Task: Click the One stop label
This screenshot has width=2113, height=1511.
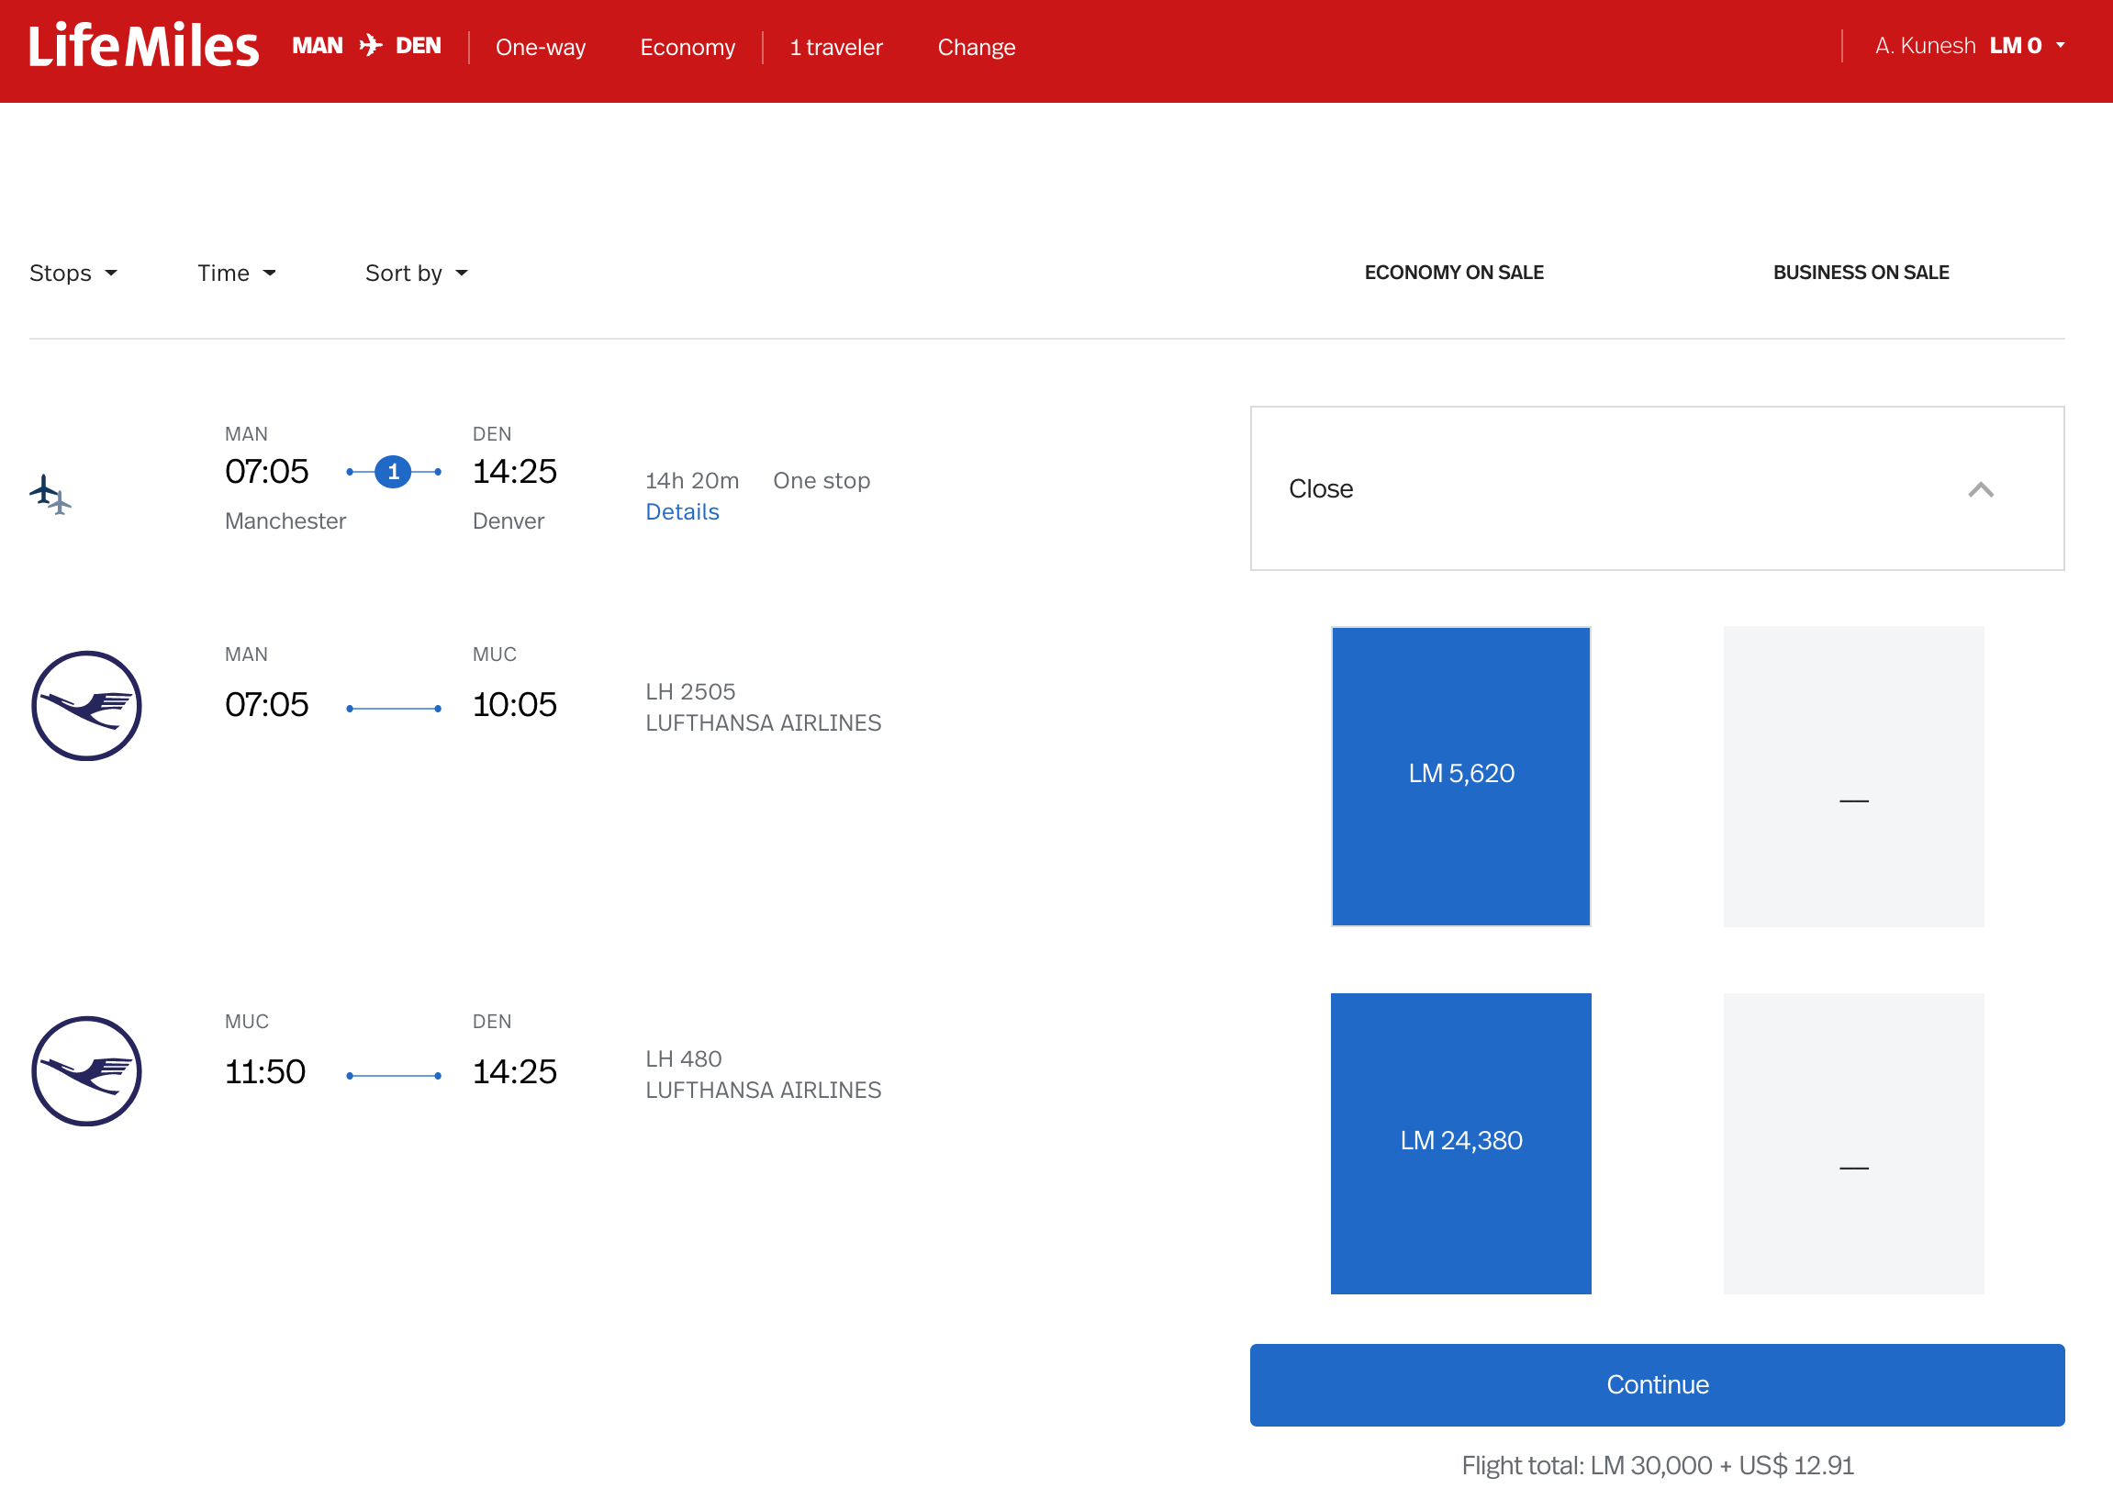Action: pyautogui.click(x=822, y=481)
